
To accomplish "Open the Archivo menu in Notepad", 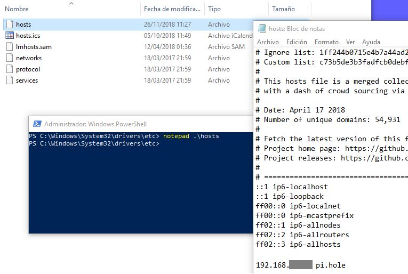I will [268, 42].
